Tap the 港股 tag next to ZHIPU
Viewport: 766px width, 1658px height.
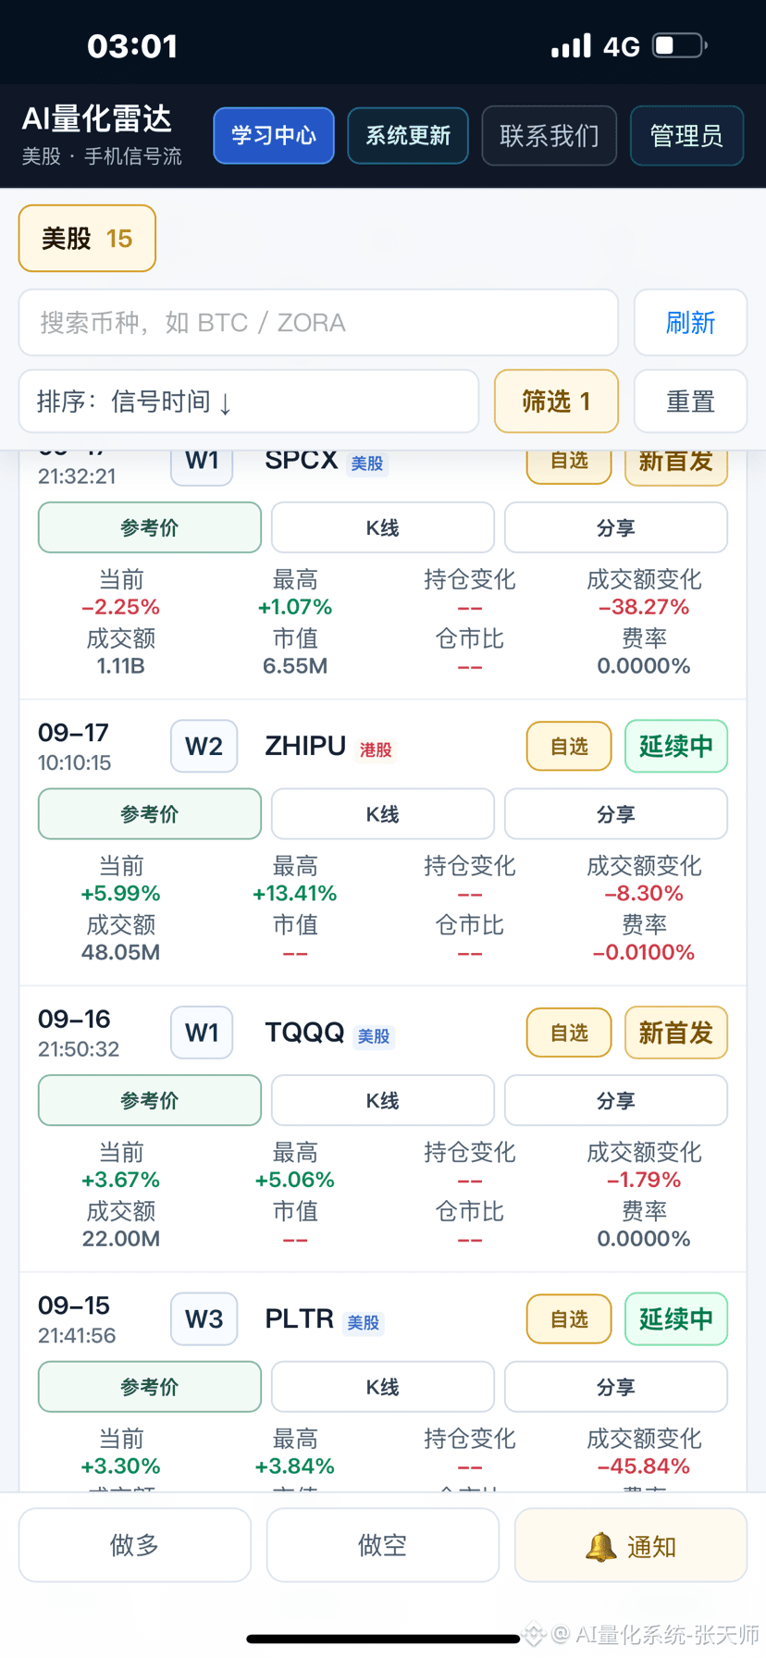click(x=376, y=749)
